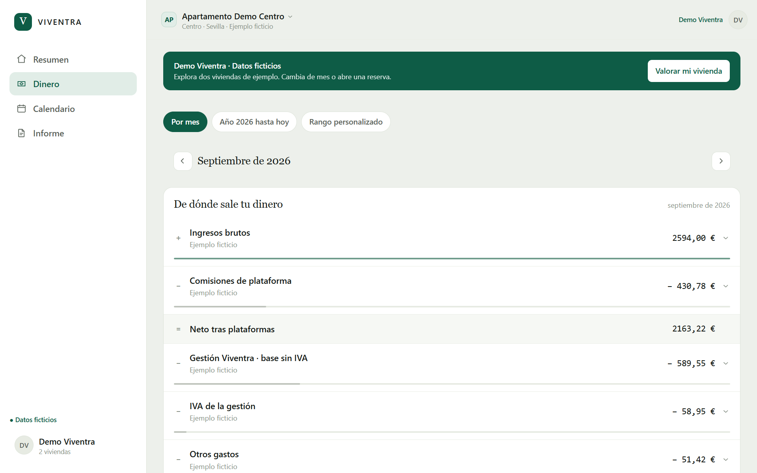Click the Valorar mi vivienda button
This screenshot has height=473, width=757.
pyautogui.click(x=688, y=71)
